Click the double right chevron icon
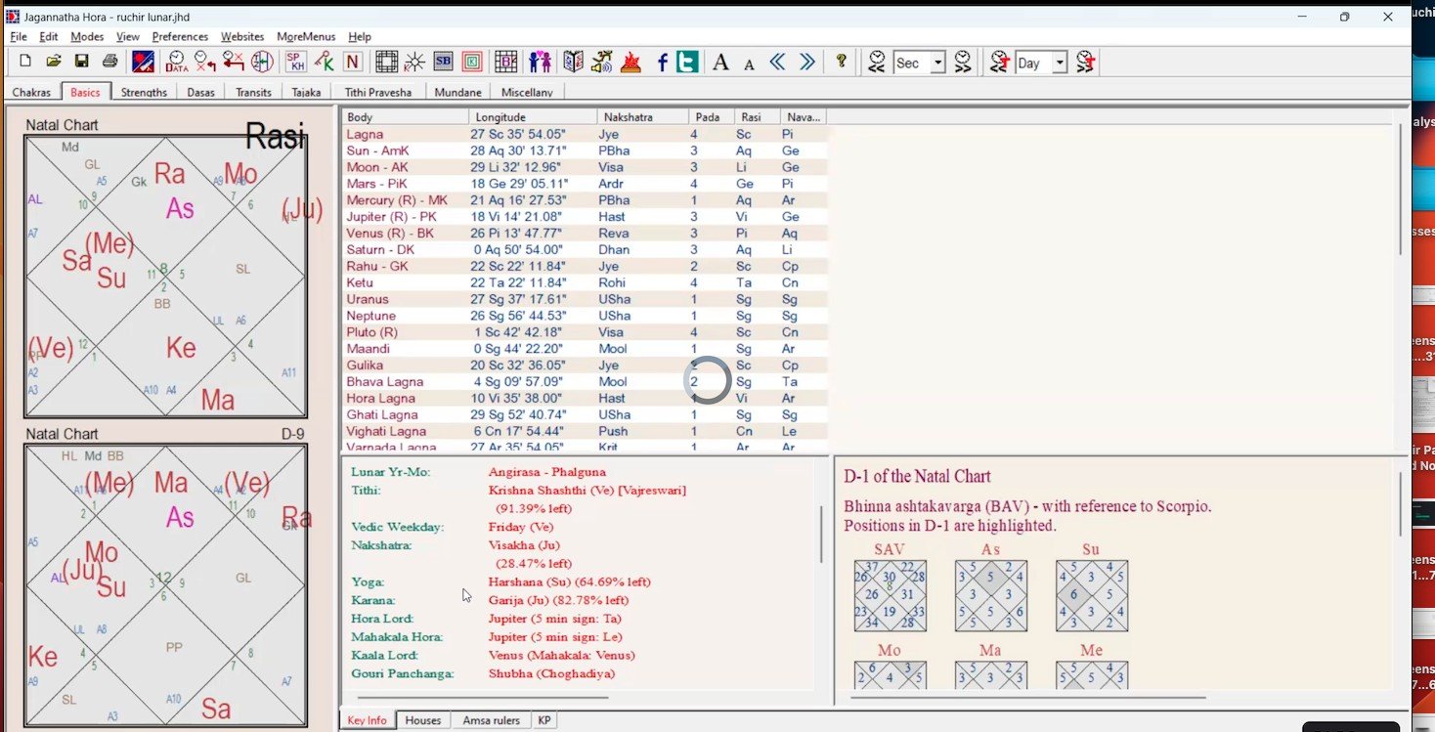The height and width of the screenshot is (732, 1435). point(806,63)
